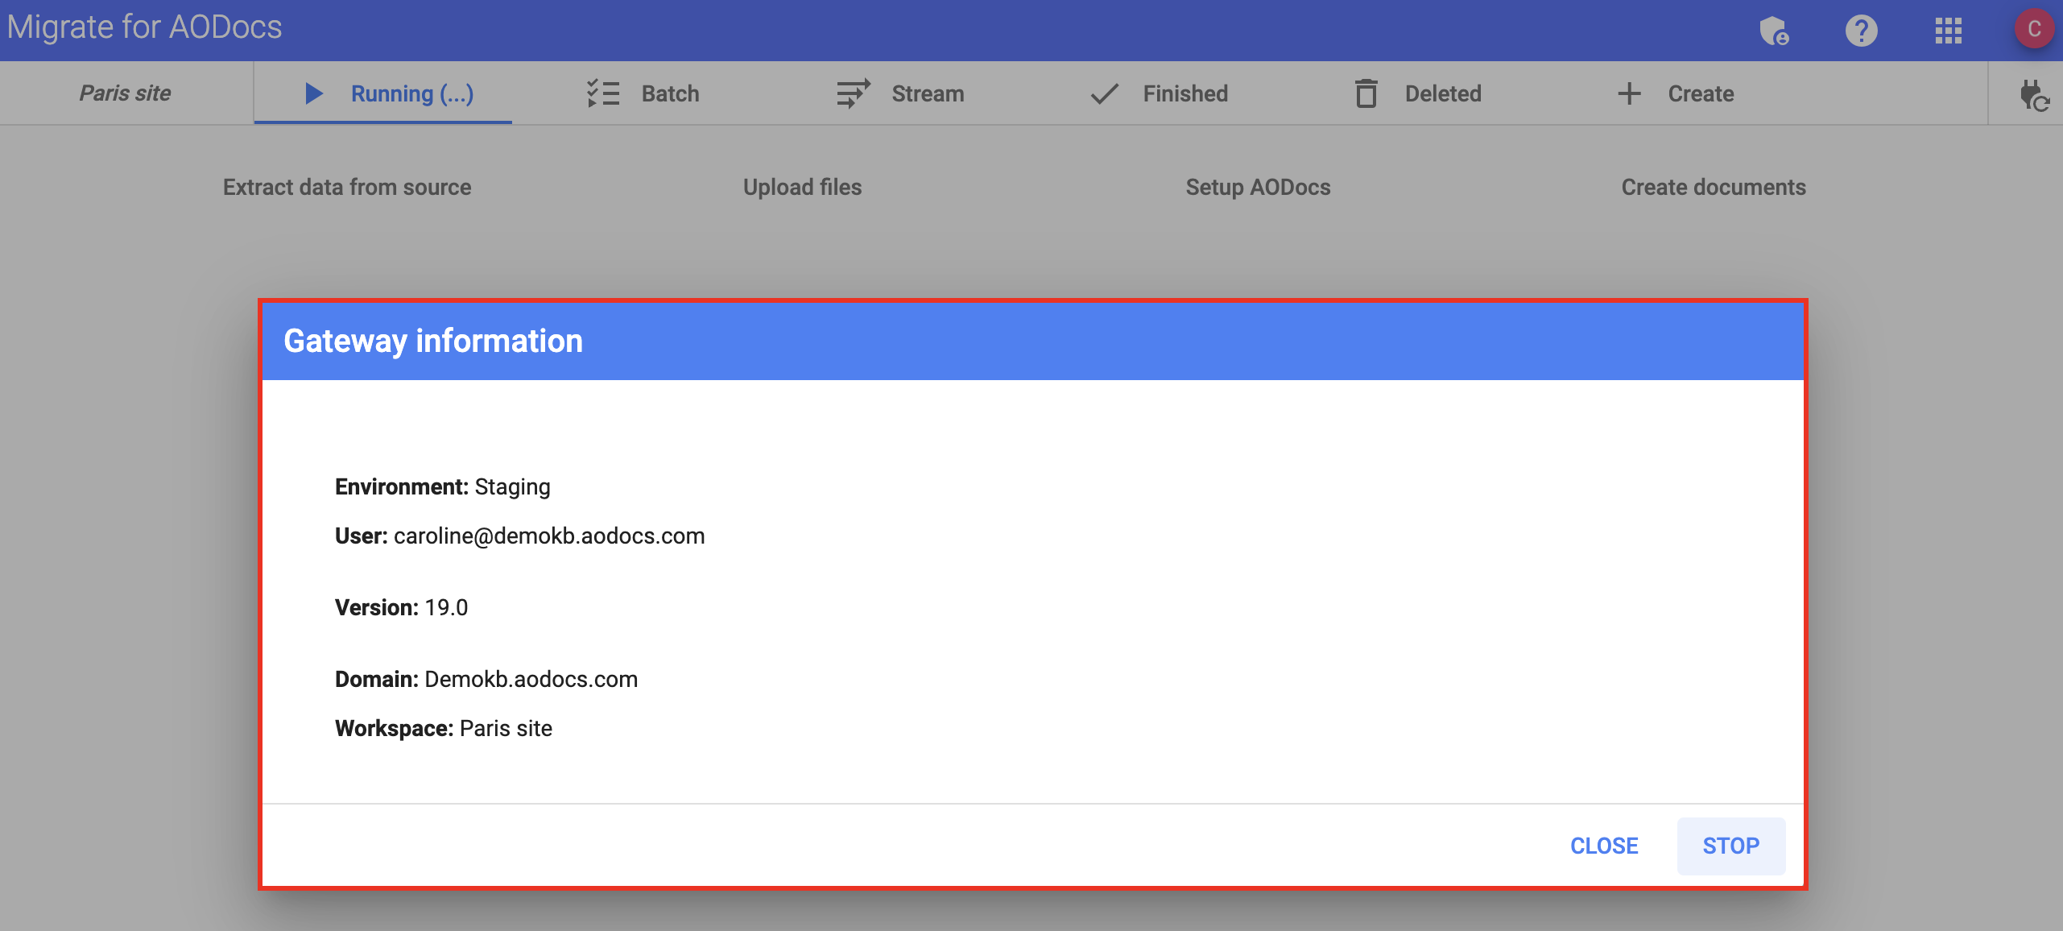Viewport: 2063px width, 931px height.
Task: Click the user avatar with letter C
Action: pos(2034,29)
